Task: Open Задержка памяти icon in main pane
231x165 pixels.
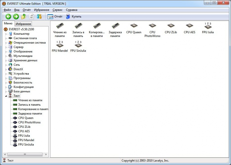Action: [x=115, y=30]
